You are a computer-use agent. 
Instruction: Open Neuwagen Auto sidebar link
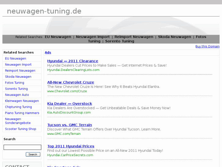click(17, 95)
